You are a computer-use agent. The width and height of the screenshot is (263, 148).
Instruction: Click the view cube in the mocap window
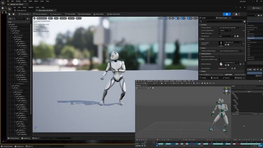(226, 91)
